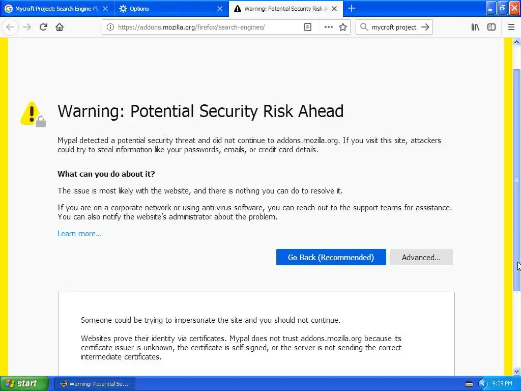Image resolution: width=521 pixels, height=391 pixels.
Task: Expand the Advanced... details
Action: (x=421, y=257)
